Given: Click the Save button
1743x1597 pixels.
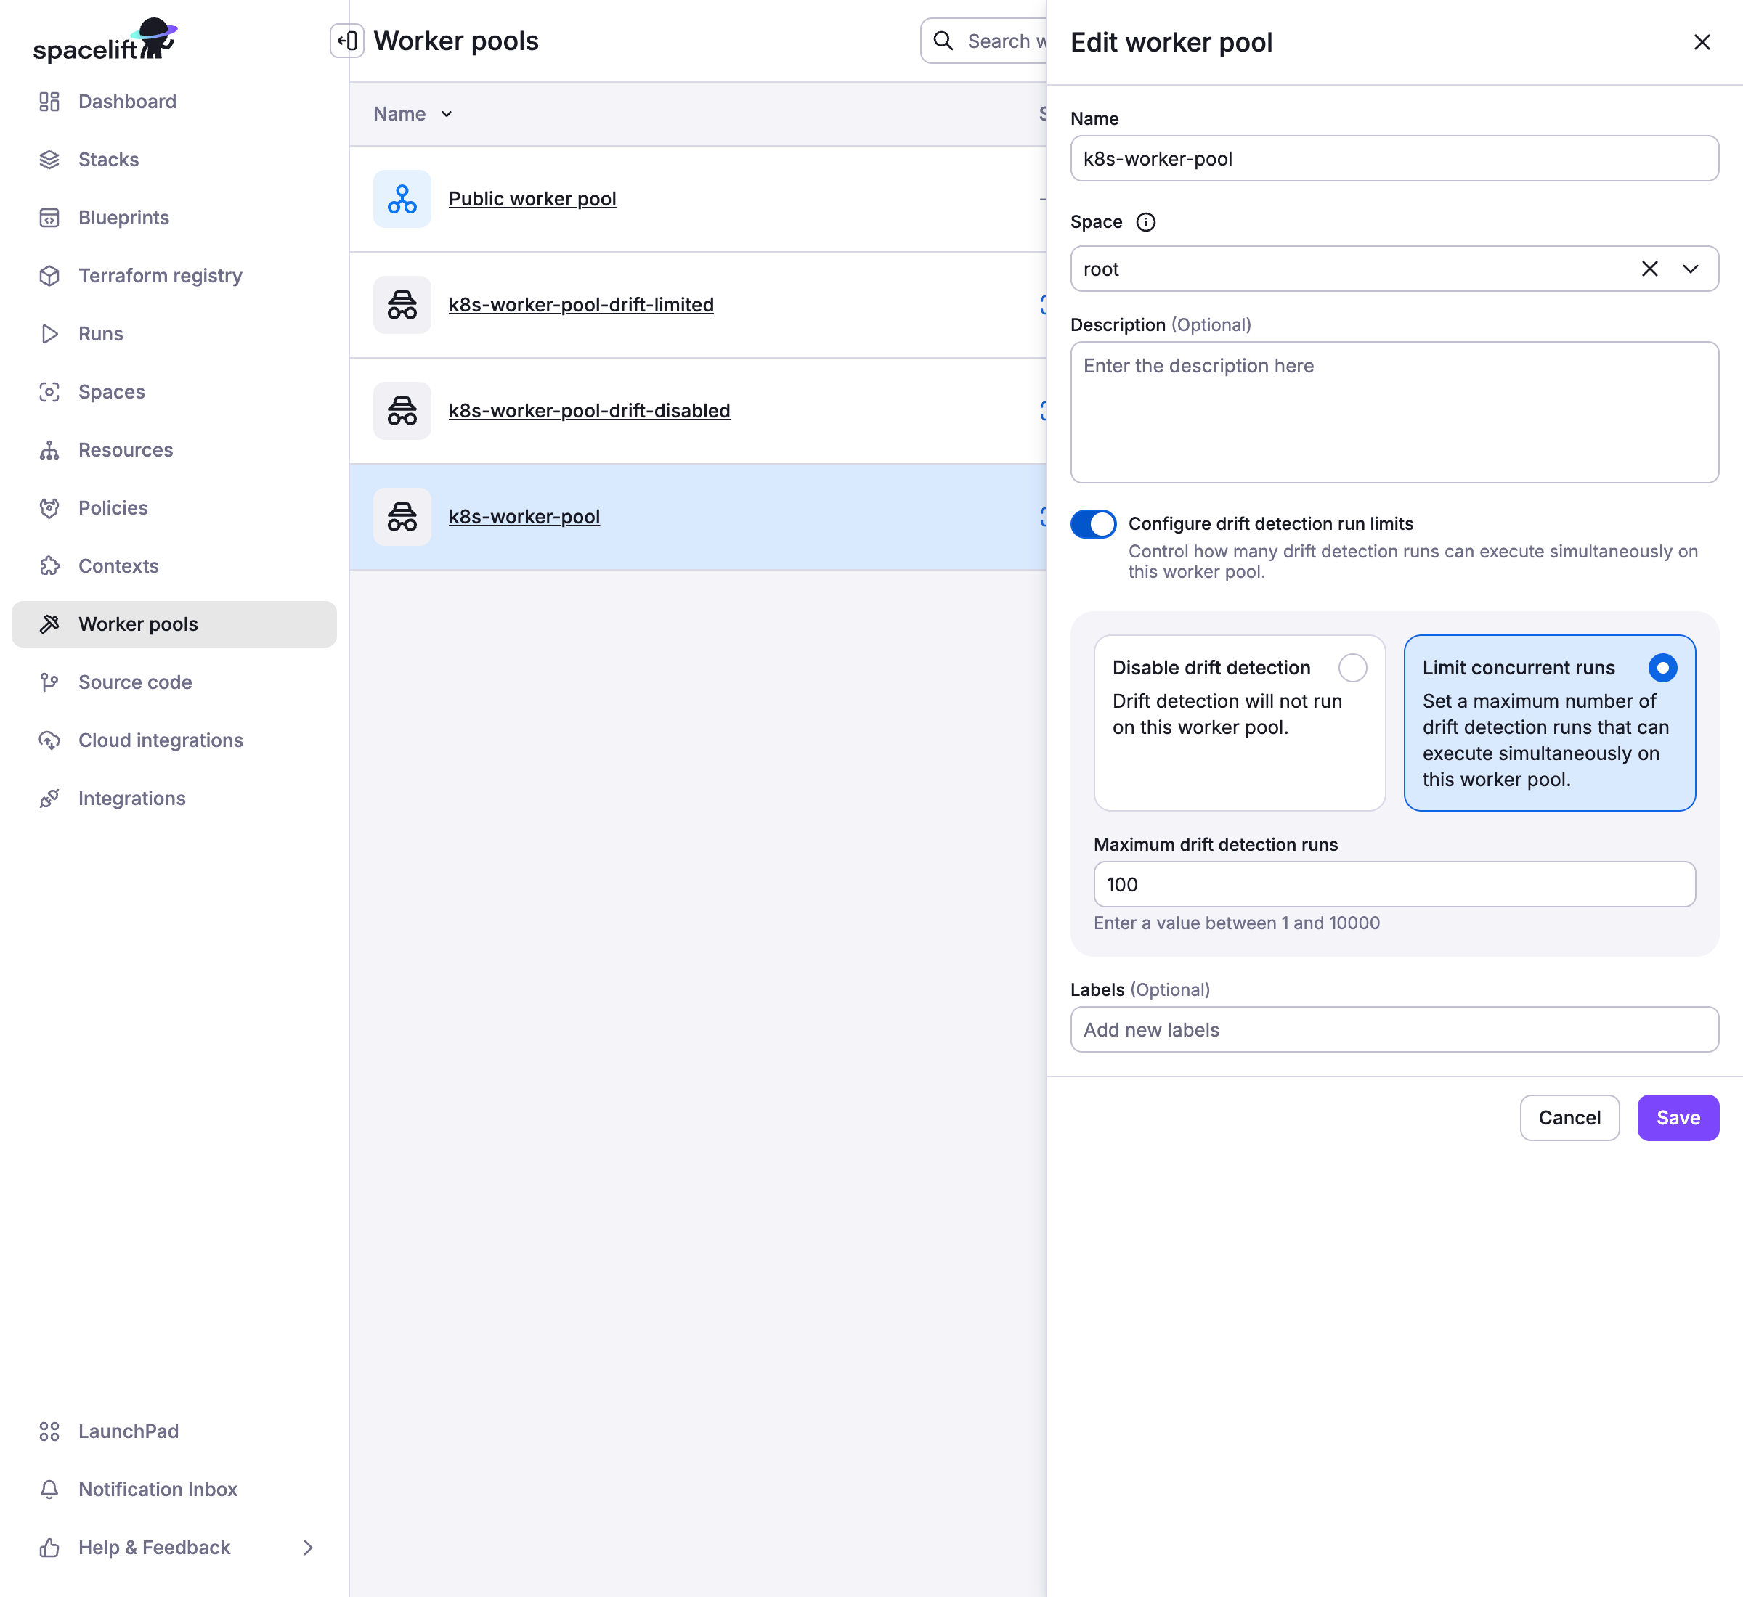Looking at the screenshot, I should 1678,1117.
